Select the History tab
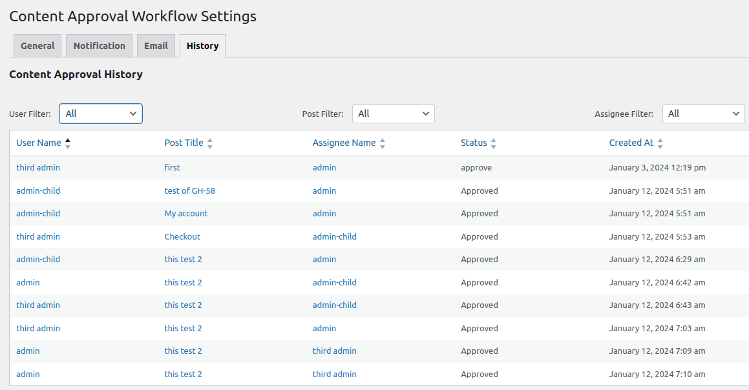Screen dimensions: 749x390 (x=202, y=45)
